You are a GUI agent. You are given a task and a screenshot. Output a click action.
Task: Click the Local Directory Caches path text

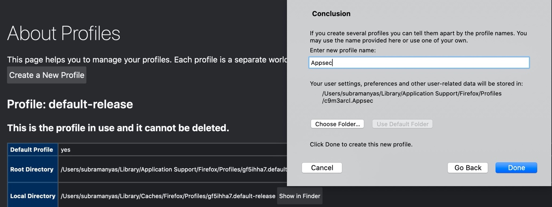(x=168, y=196)
